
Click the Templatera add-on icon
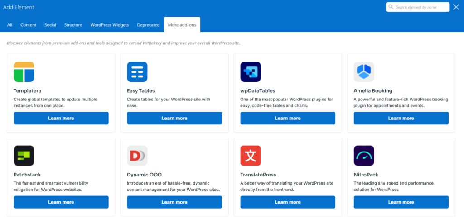(x=24, y=72)
